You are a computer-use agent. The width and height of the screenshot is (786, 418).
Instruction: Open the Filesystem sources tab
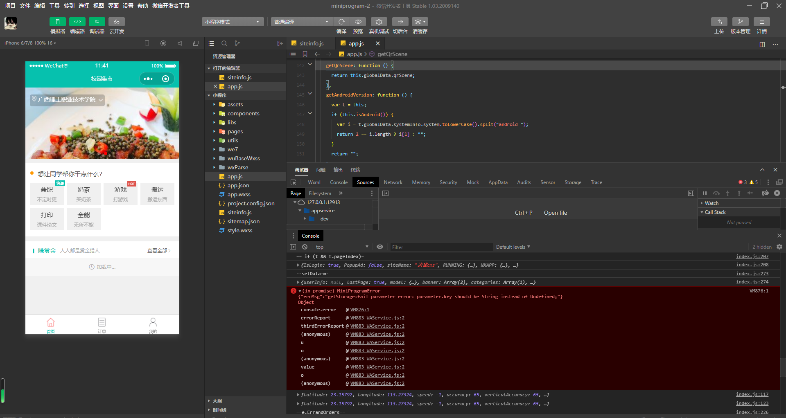pos(320,193)
